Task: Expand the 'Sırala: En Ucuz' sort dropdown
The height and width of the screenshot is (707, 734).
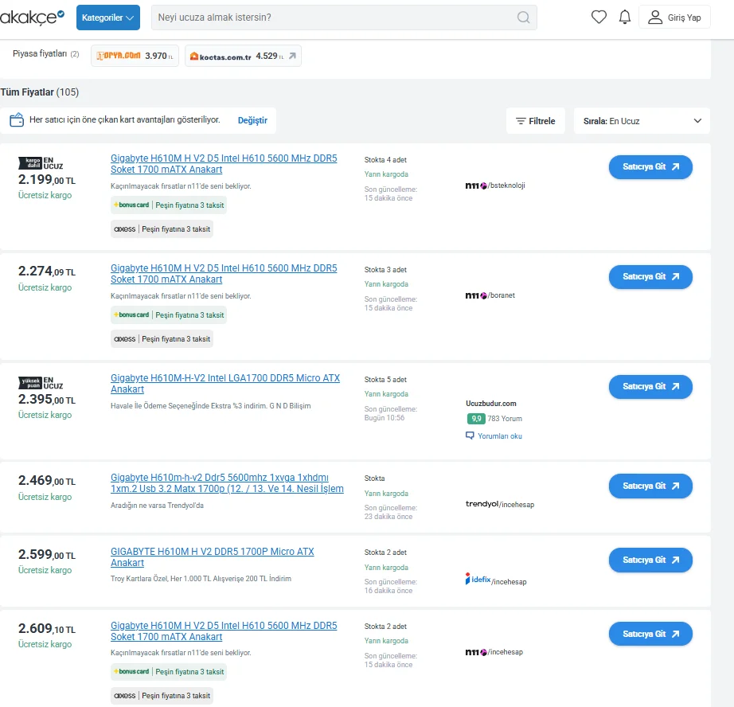Action: [642, 121]
